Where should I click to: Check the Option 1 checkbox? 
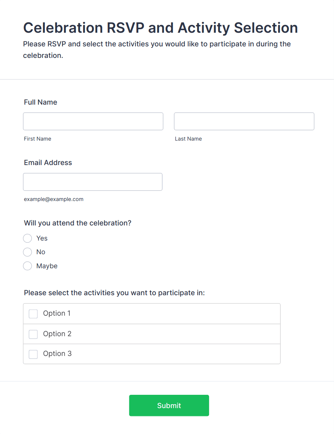[x=33, y=314]
